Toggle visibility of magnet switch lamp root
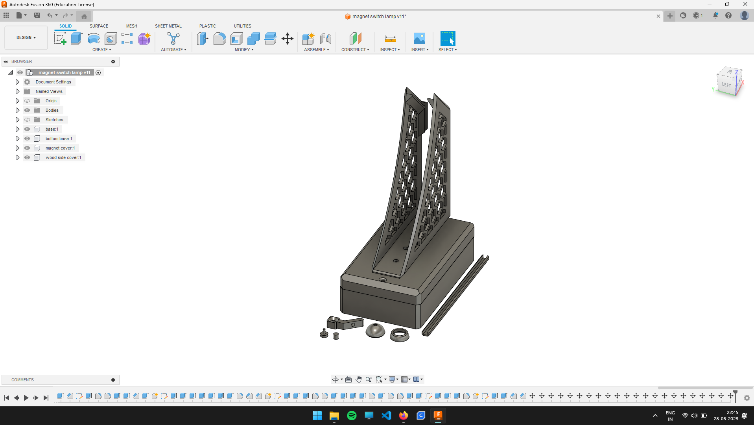This screenshot has width=754, height=425. (x=20, y=72)
